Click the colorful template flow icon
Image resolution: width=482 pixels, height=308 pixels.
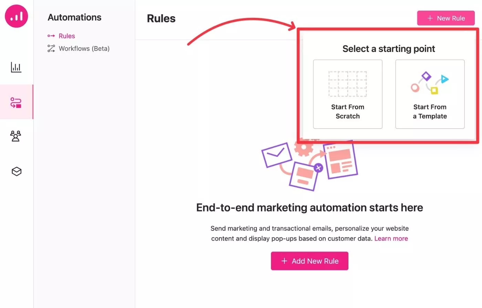(x=430, y=83)
